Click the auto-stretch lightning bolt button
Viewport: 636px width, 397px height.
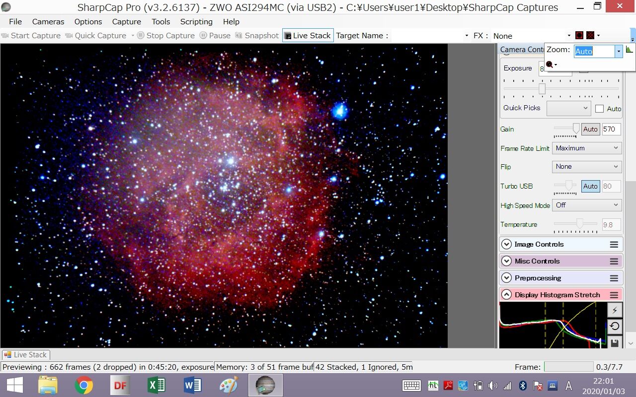point(615,310)
